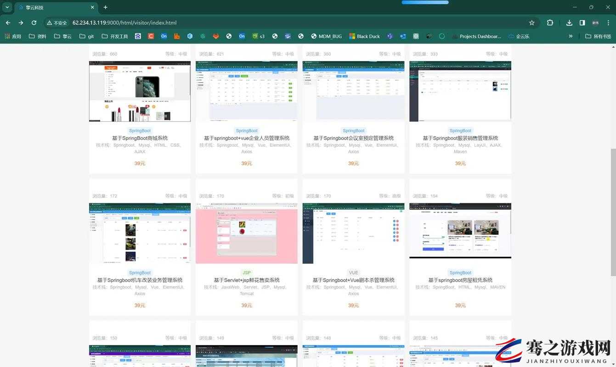Close the 擎云科技 tab
Image resolution: width=616 pixels, height=367 pixels.
click(x=92, y=7)
